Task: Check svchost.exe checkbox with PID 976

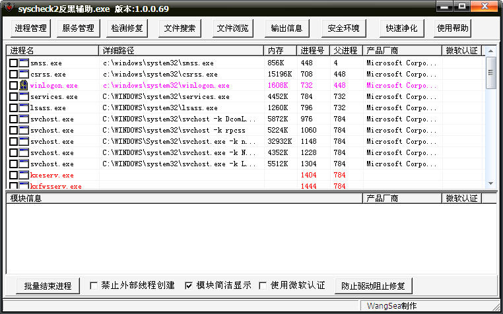Action: tap(13, 119)
